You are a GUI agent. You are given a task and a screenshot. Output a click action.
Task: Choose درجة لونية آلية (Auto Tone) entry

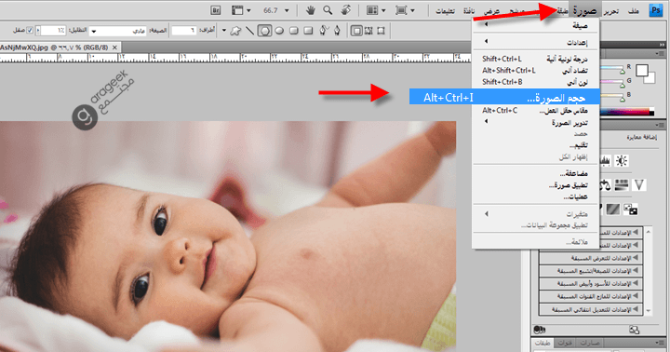tap(536, 59)
